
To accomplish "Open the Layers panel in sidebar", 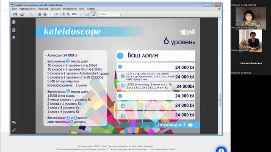I will coord(14,38).
